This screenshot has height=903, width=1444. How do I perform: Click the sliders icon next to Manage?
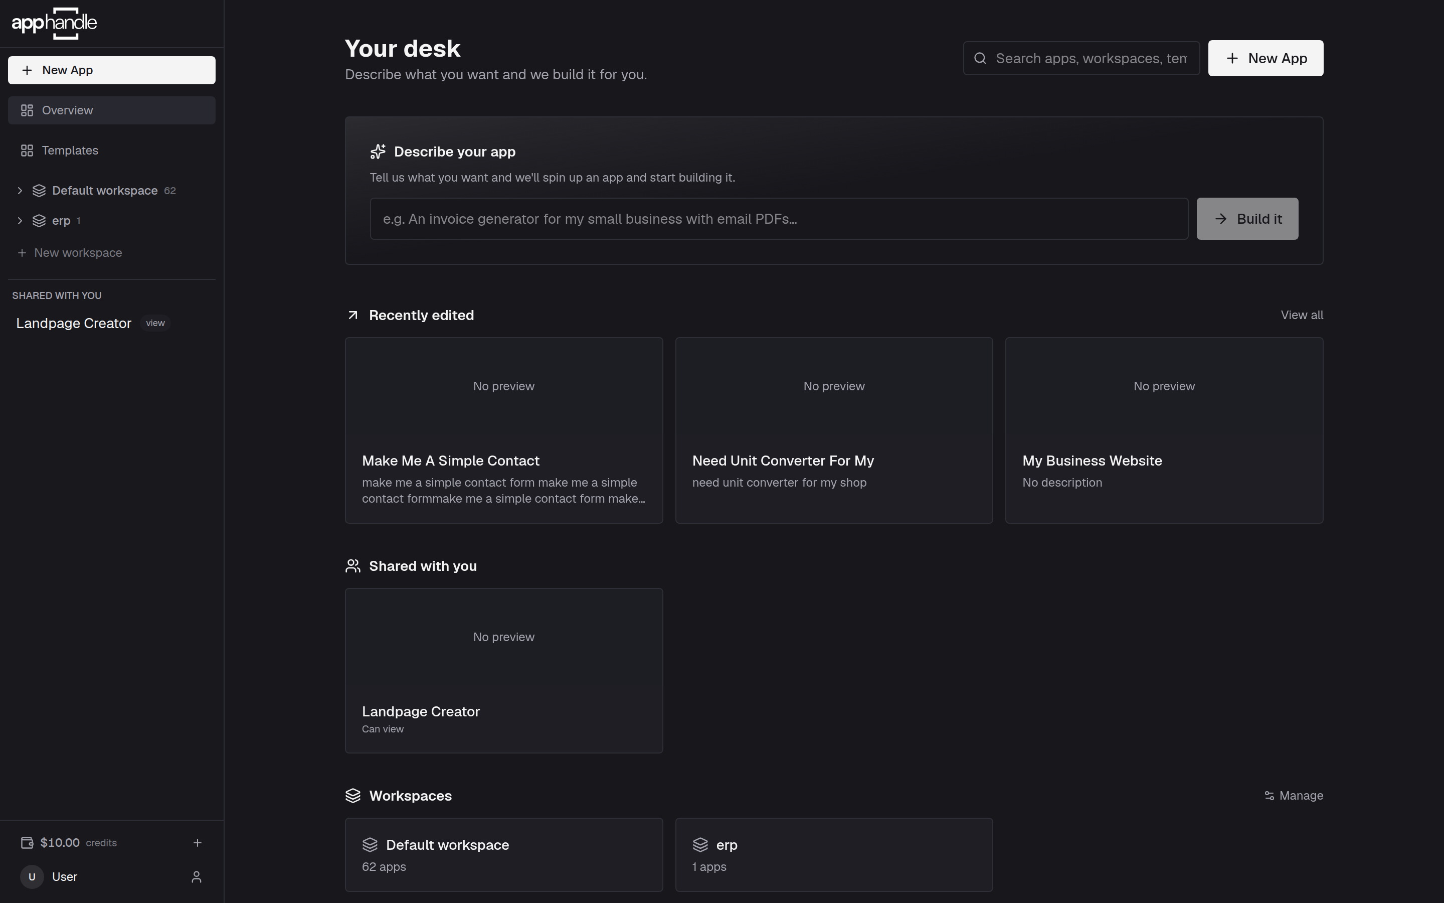pyautogui.click(x=1269, y=796)
